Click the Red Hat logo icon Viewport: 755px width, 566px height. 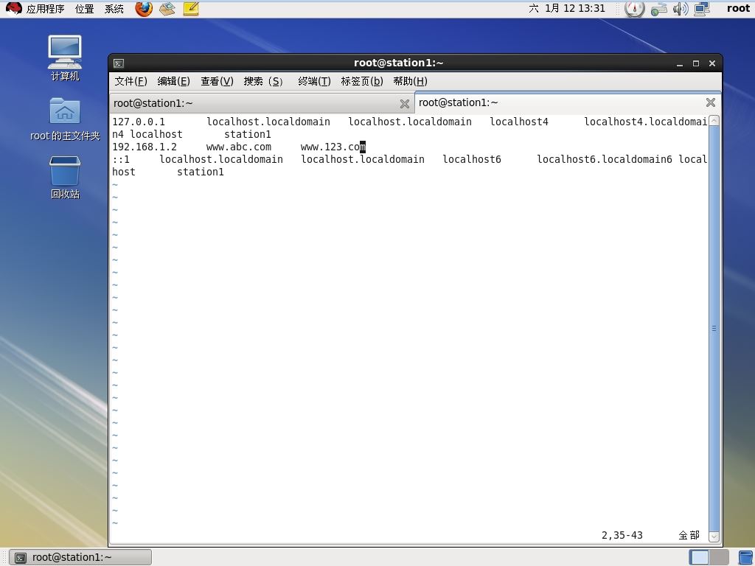pos(13,8)
